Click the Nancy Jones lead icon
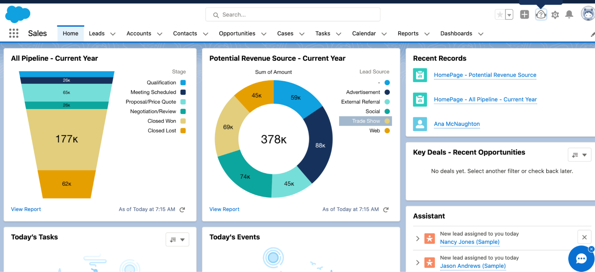 pyautogui.click(x=430, y=238)
